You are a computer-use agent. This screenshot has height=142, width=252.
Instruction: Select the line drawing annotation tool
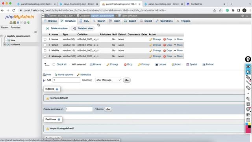click(x=248, y=82)
